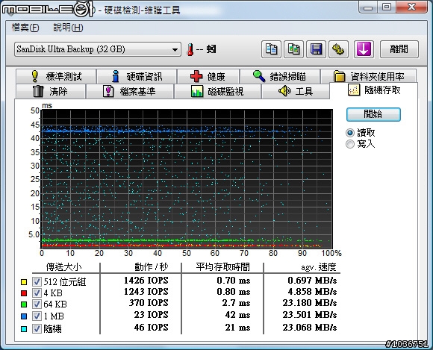Click the copy screenshot to clipboard icon
Viewport: 433px width, 350px height.
click(x=293, y=49)
